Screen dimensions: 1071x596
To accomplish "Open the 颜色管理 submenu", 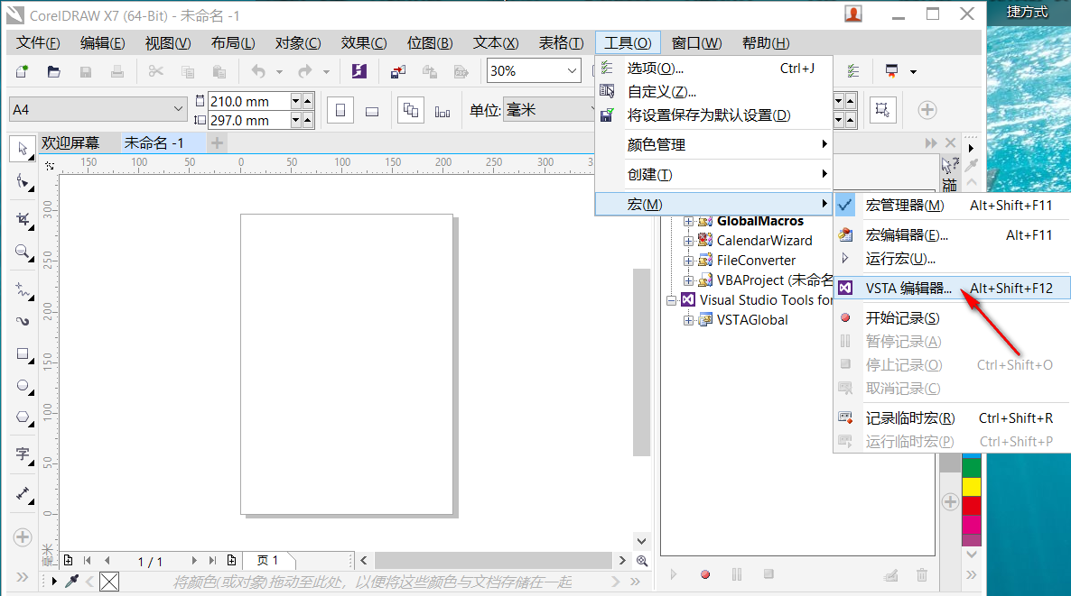I will 713,144.
